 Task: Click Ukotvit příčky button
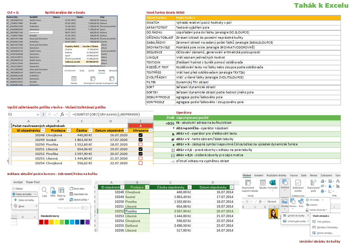pos(79,199)
